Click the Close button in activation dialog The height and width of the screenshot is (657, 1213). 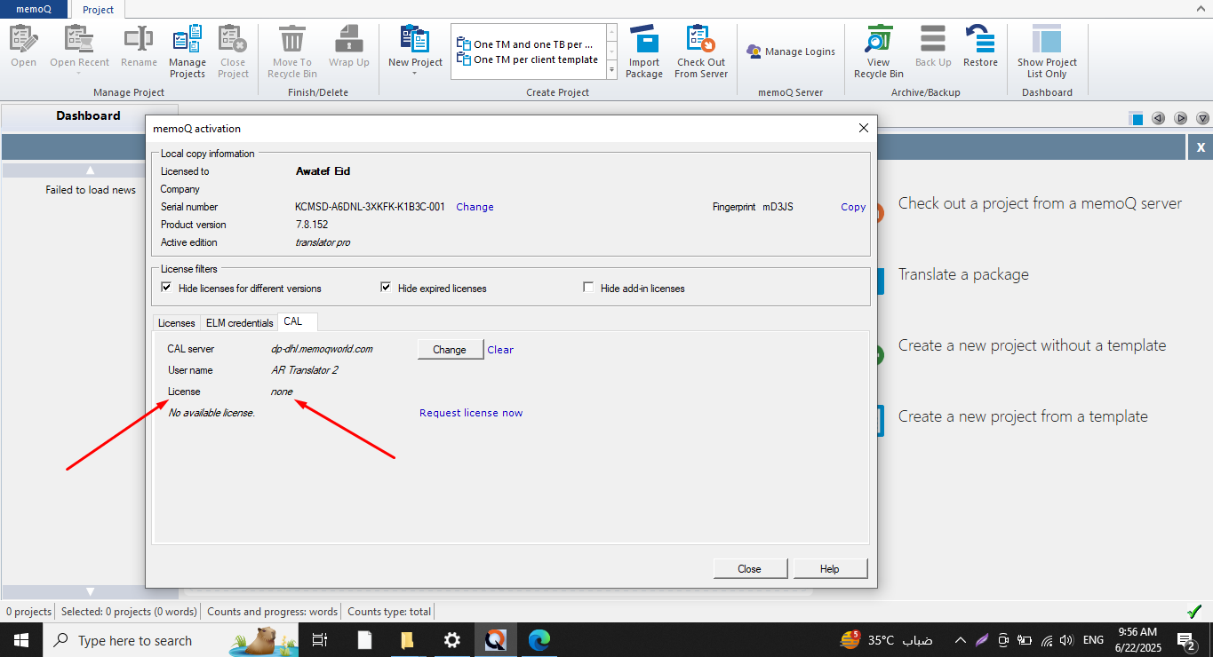coord(749,569)
